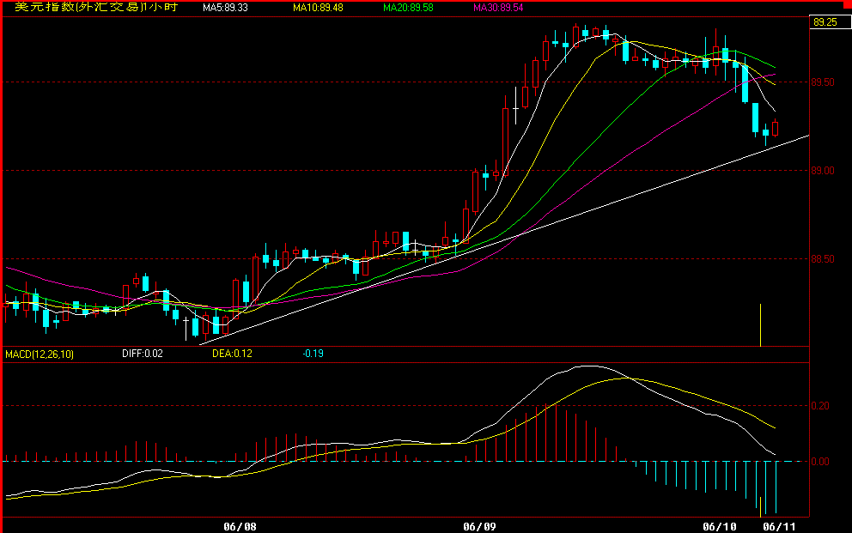The image size is (852, 533).
Task: Open the MACD(12,26,10) indicator label
Action: click(40, 354)
